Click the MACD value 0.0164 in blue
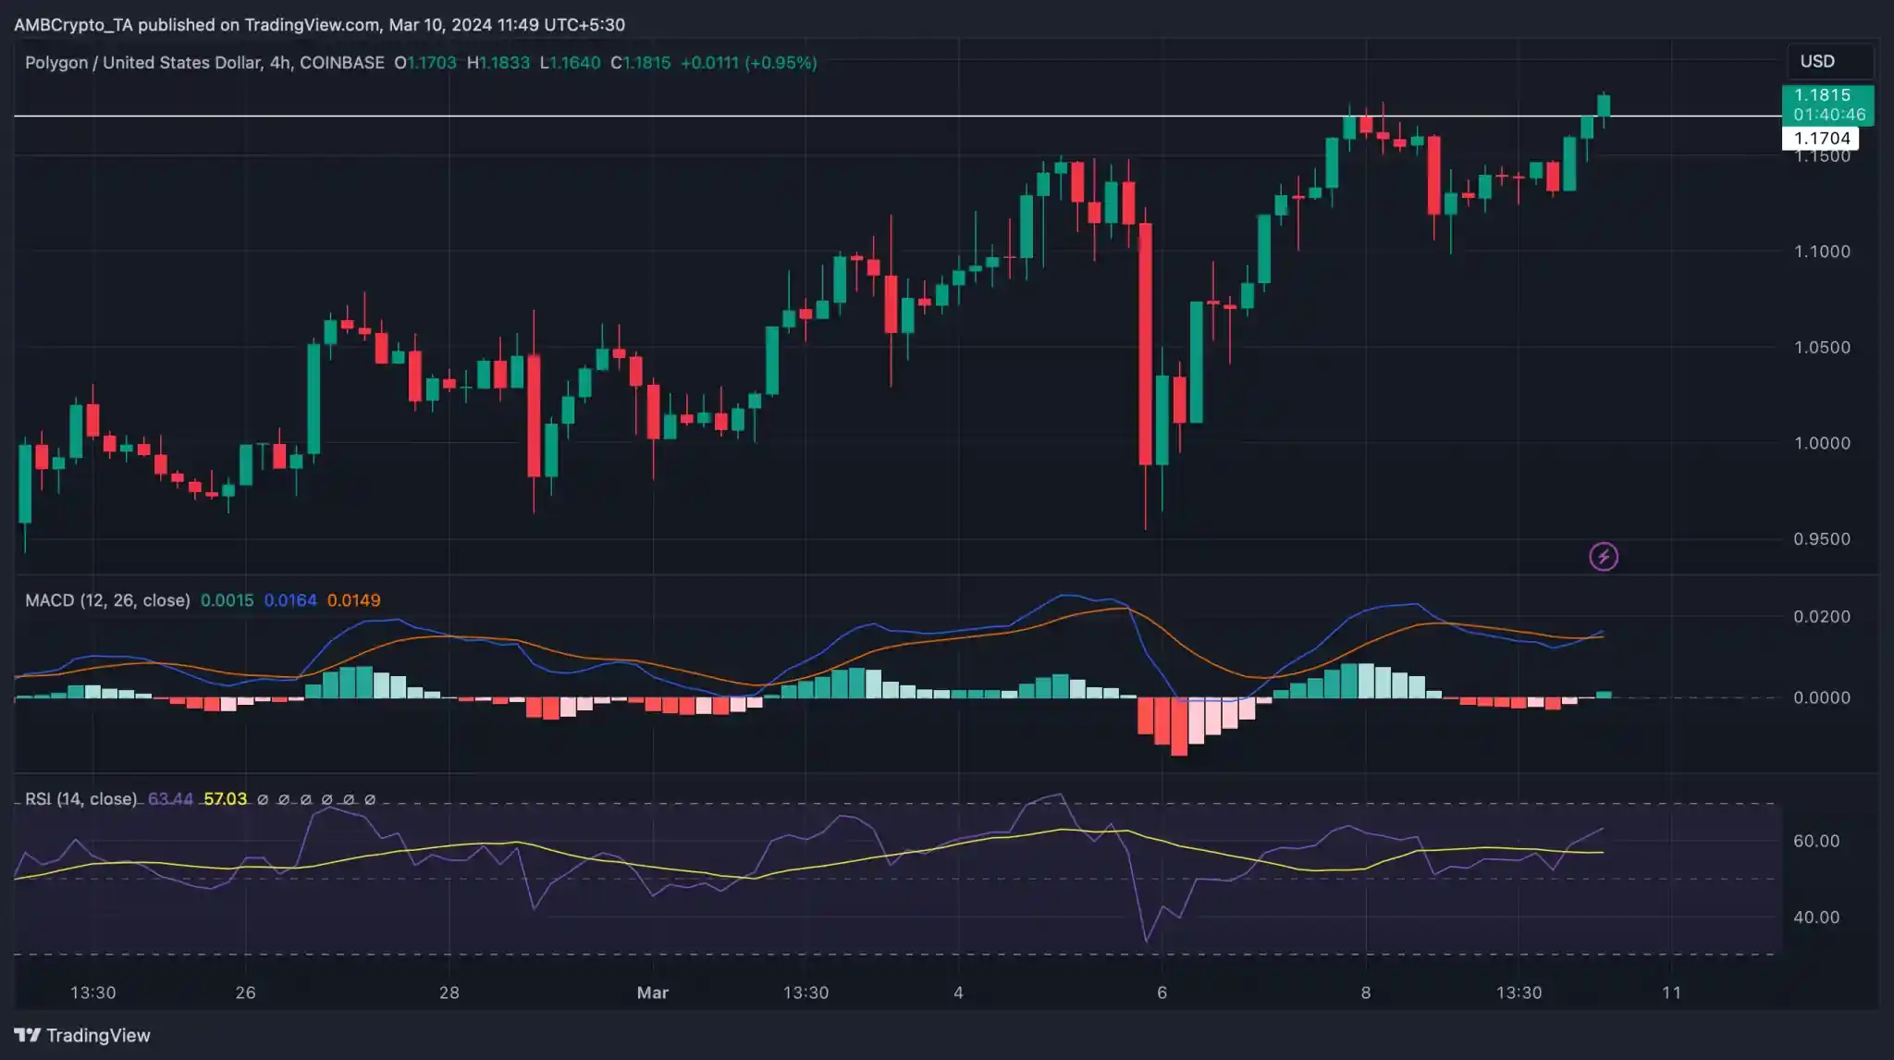The width and height of the screenshot is (1894, 1060). 290,600
